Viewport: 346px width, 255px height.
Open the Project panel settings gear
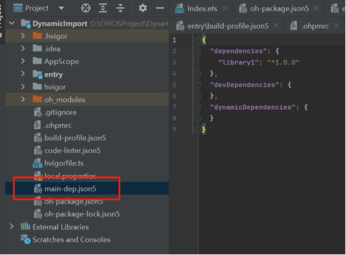tap(143, 9)
